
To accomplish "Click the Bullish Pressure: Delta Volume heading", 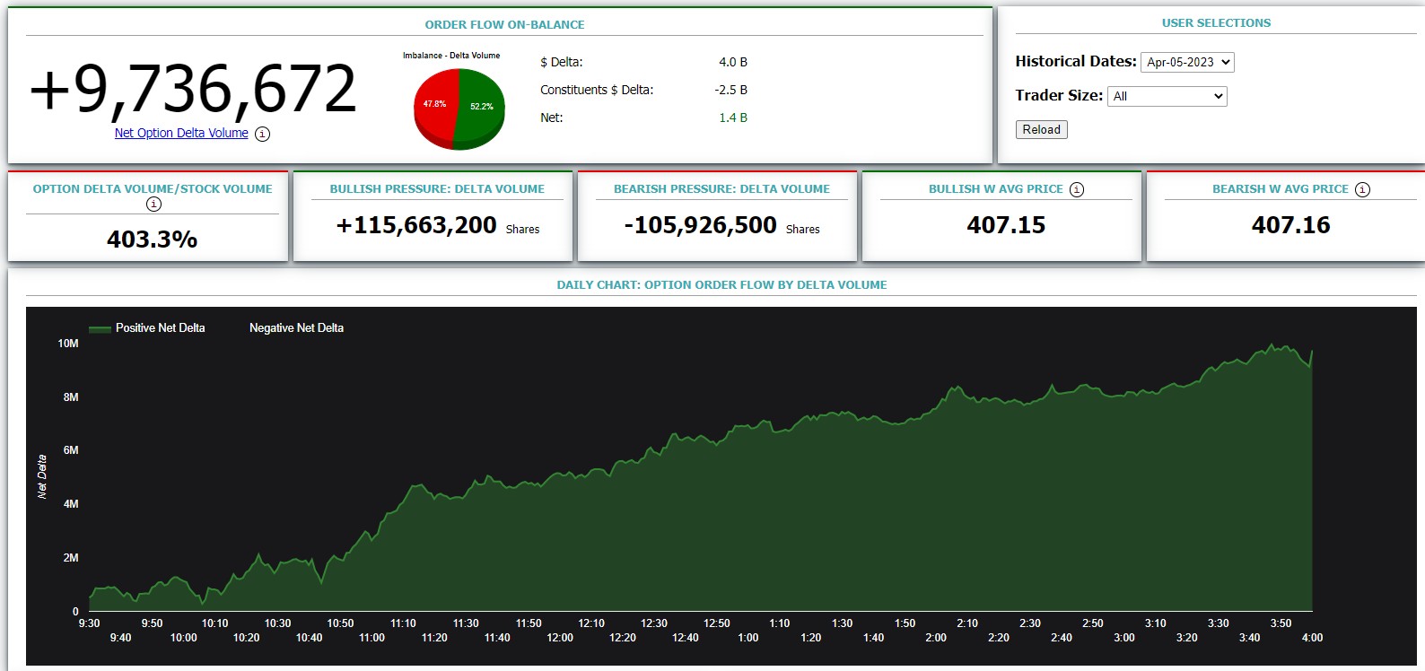I will tap(437, 189).
